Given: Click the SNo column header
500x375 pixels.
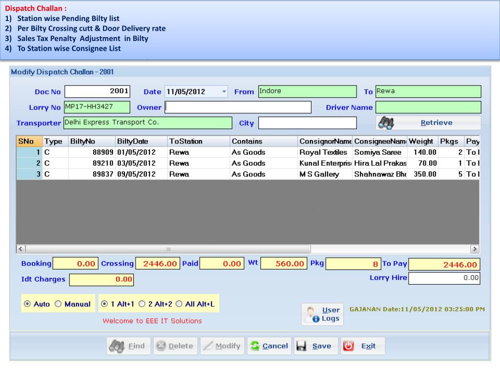Looking at the screenshot, I should pyautogui.click(x=29, y=141).
